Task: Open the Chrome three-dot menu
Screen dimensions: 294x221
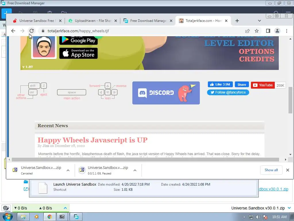Action: pyautogui.click(x=287, y=31)
